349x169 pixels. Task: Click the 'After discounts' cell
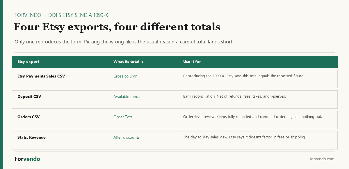[x=127, y=137]
